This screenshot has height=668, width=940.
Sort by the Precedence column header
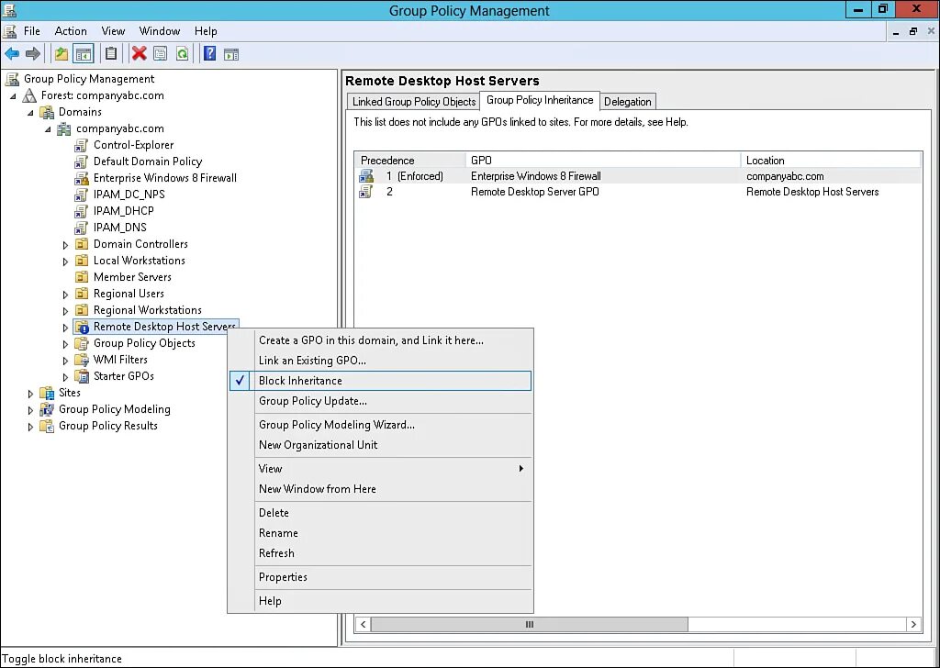point(410,160)
